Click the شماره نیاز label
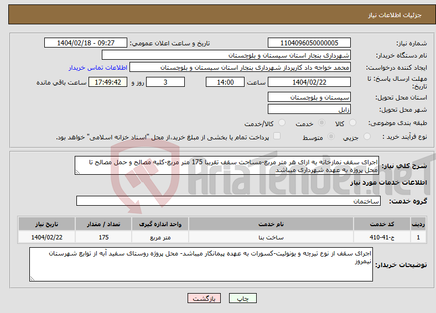This screenshot has height=313, width=436. tap(412, 43)
